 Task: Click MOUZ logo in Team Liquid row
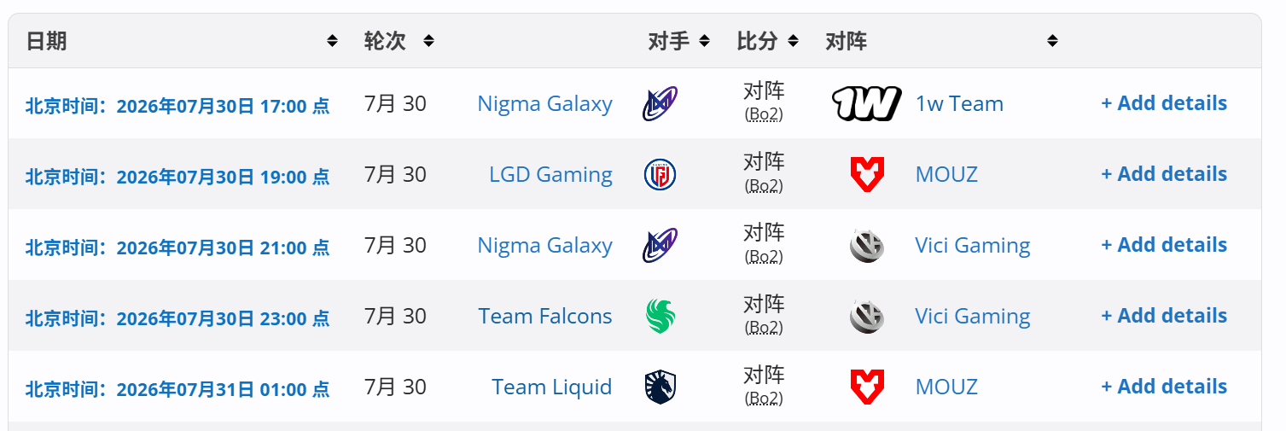coord(867,387)
